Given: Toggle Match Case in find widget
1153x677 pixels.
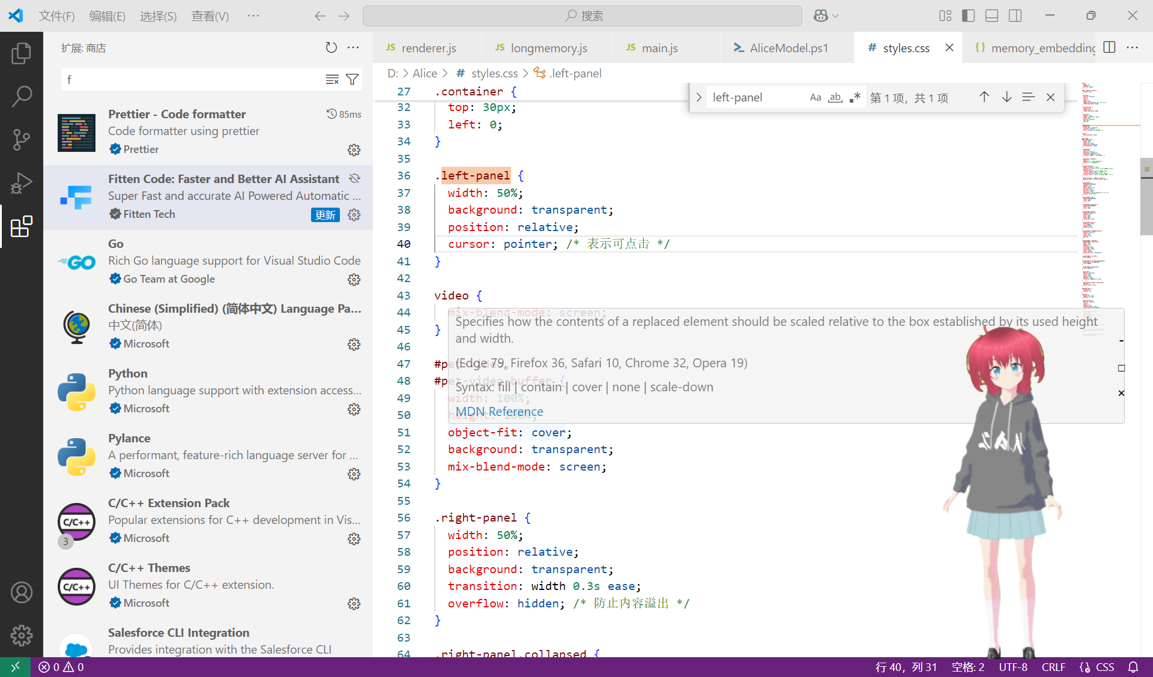Looking at the screenshot, I should 815,97.
